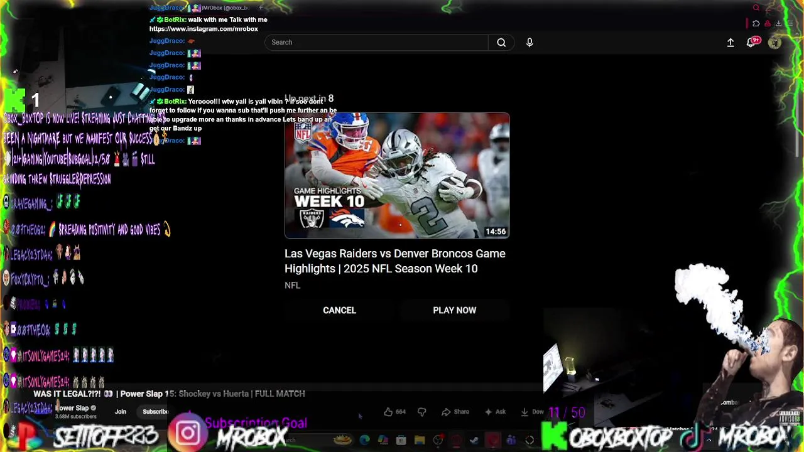
Task: Open the Opera GX taskbar icon
Action: pos(456,440)
